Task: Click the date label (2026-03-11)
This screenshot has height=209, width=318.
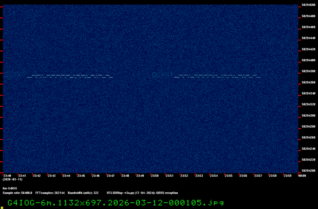Action: (12, 180)
